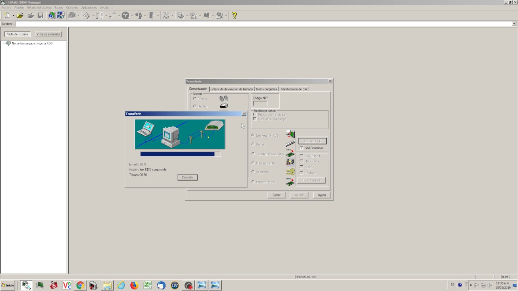518x291 pixels.
Task: Select the Mantenimiento radio button
Action: click(253, 163)
